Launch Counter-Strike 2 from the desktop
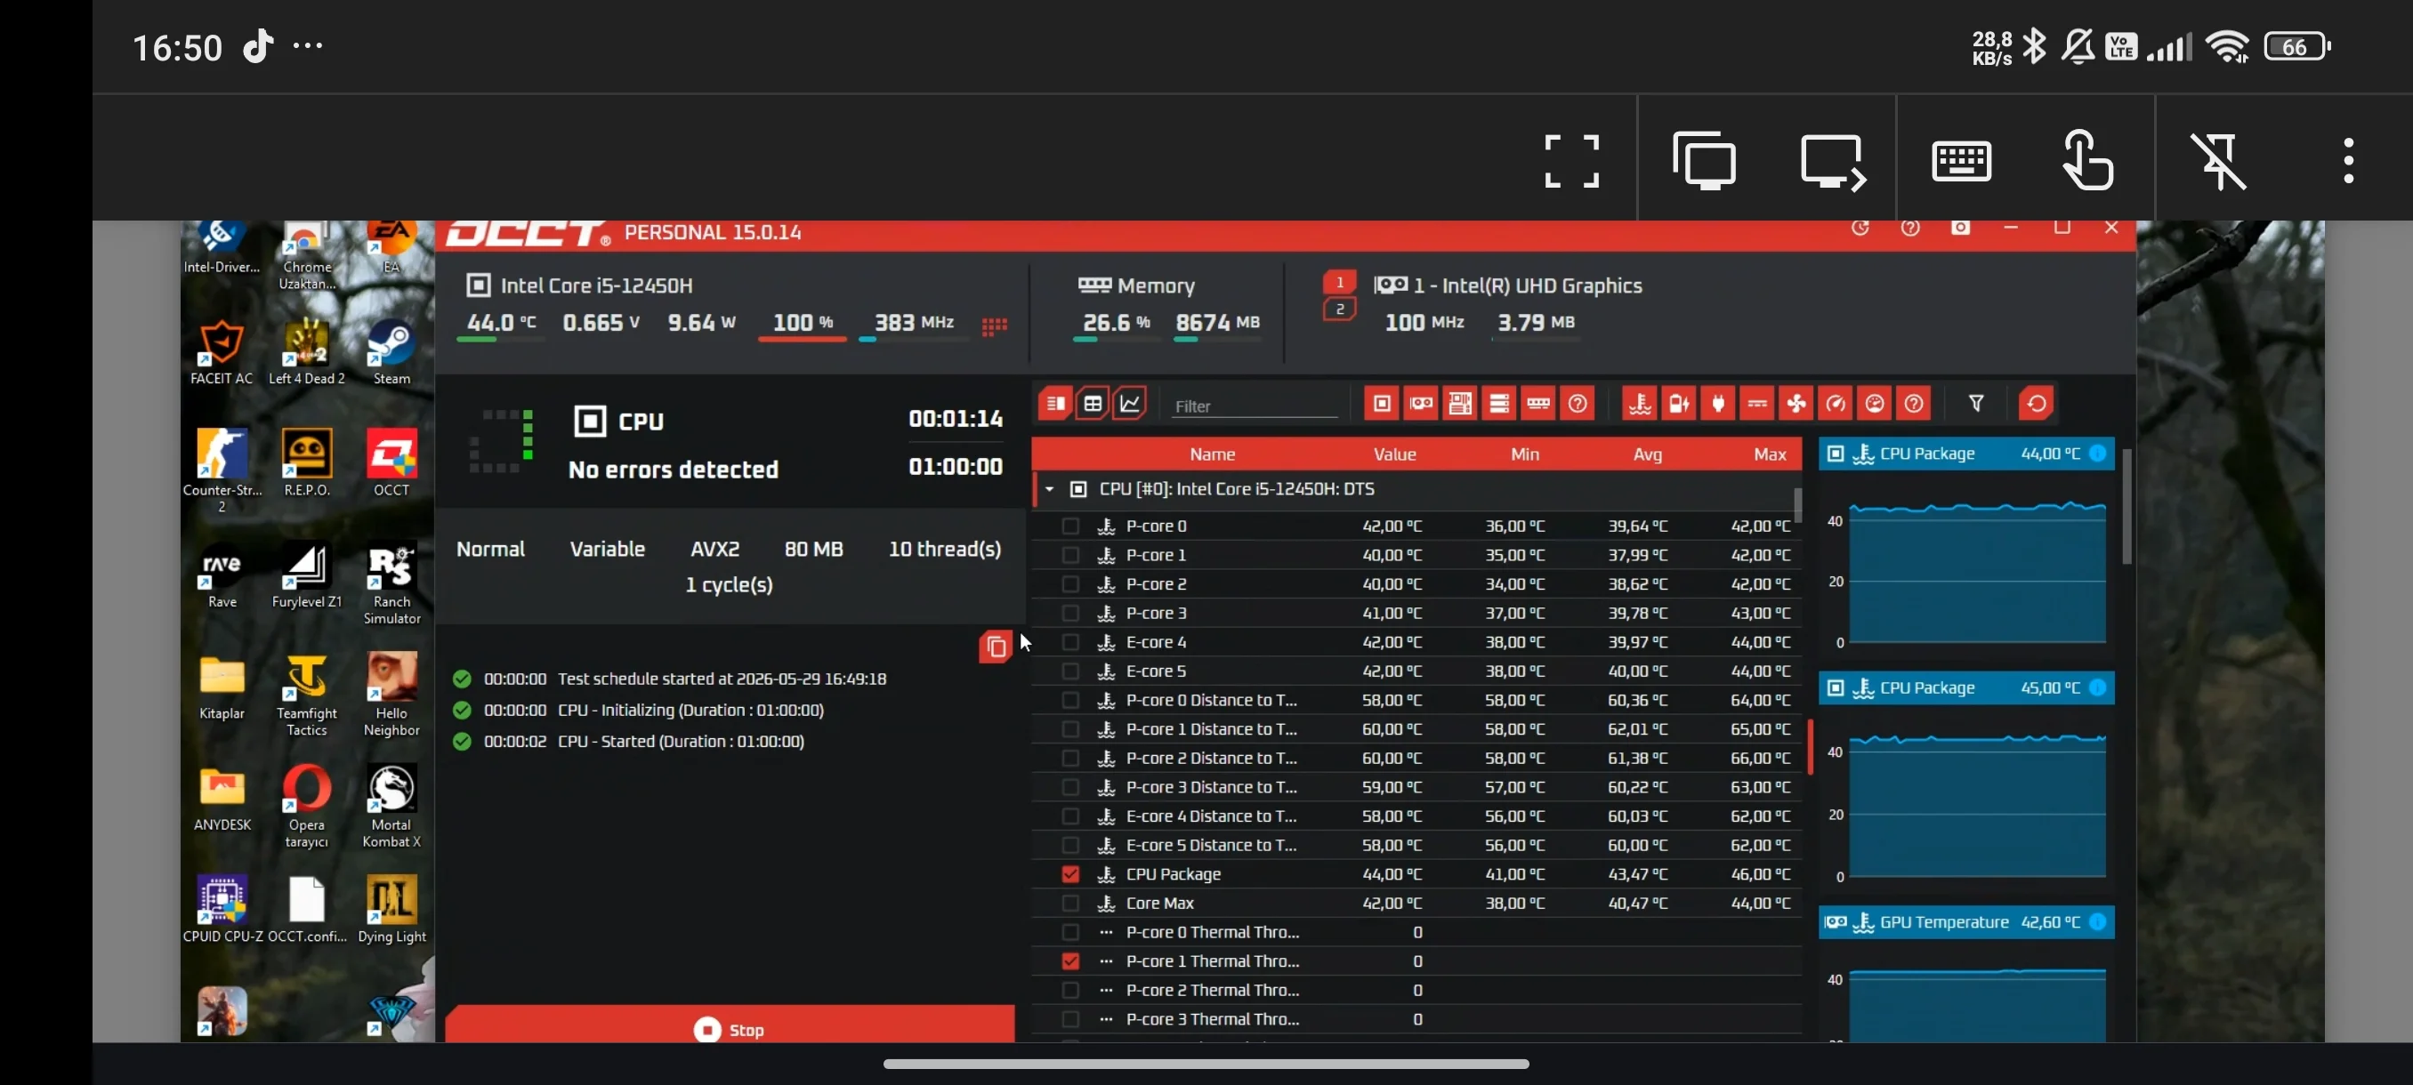 pos(222,470)
